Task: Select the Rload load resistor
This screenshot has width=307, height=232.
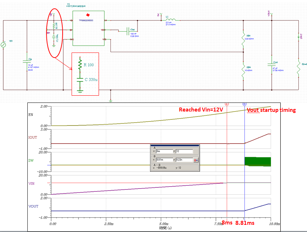Action: [x=299, y=68]
